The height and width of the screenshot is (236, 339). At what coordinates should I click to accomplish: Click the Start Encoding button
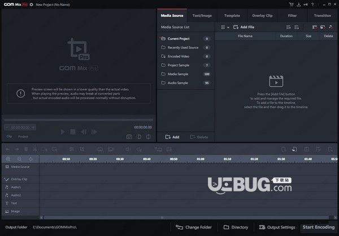[319, 227]
